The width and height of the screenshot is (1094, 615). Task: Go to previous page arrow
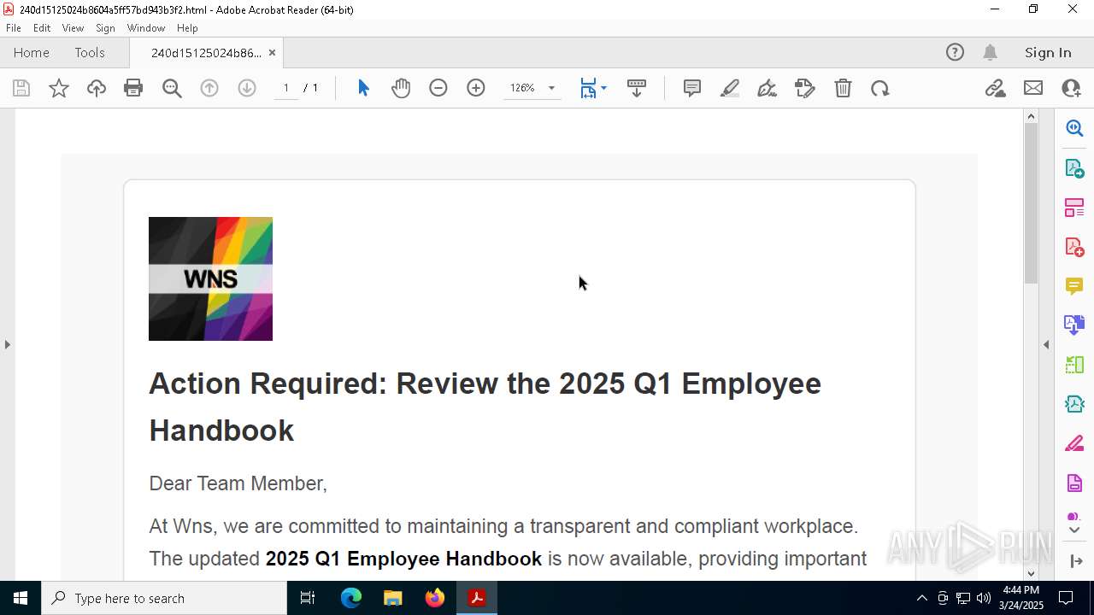[x=209, y=88]
